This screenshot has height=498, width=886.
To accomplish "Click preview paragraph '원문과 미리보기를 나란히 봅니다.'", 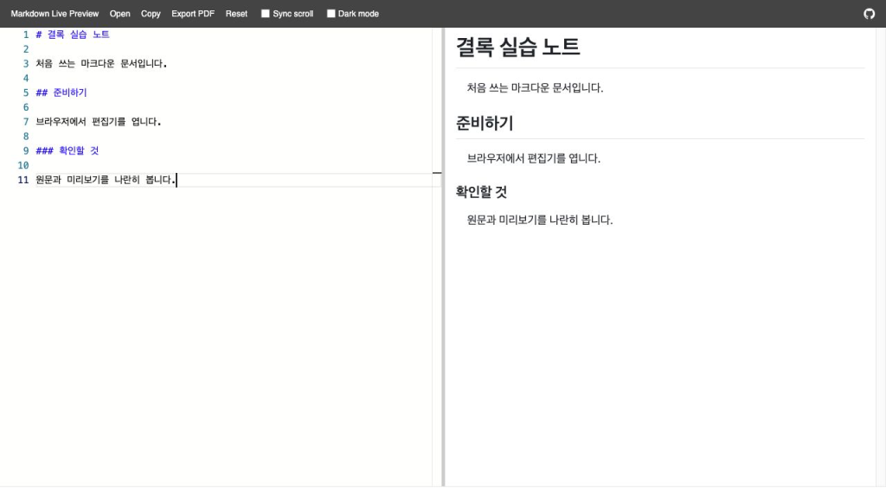I will click(540, 220).
